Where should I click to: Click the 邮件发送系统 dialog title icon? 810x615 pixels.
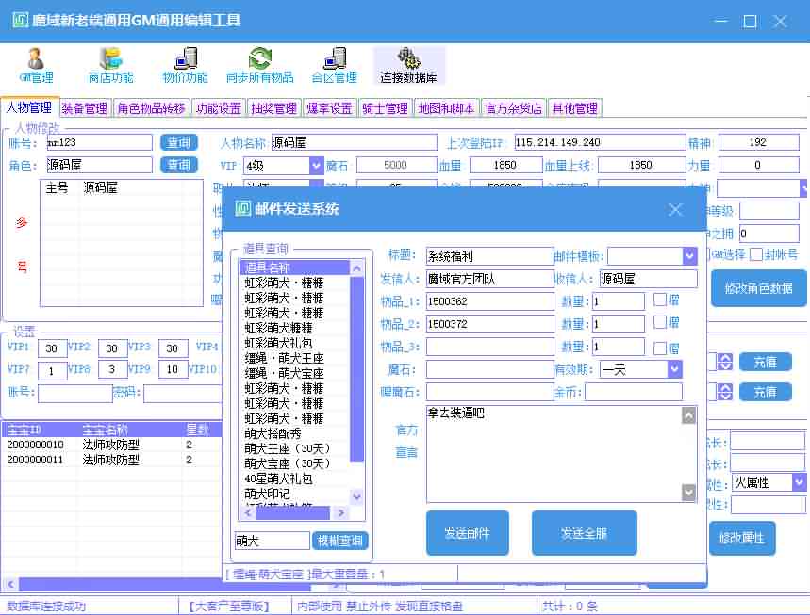(x=243, y=209)
